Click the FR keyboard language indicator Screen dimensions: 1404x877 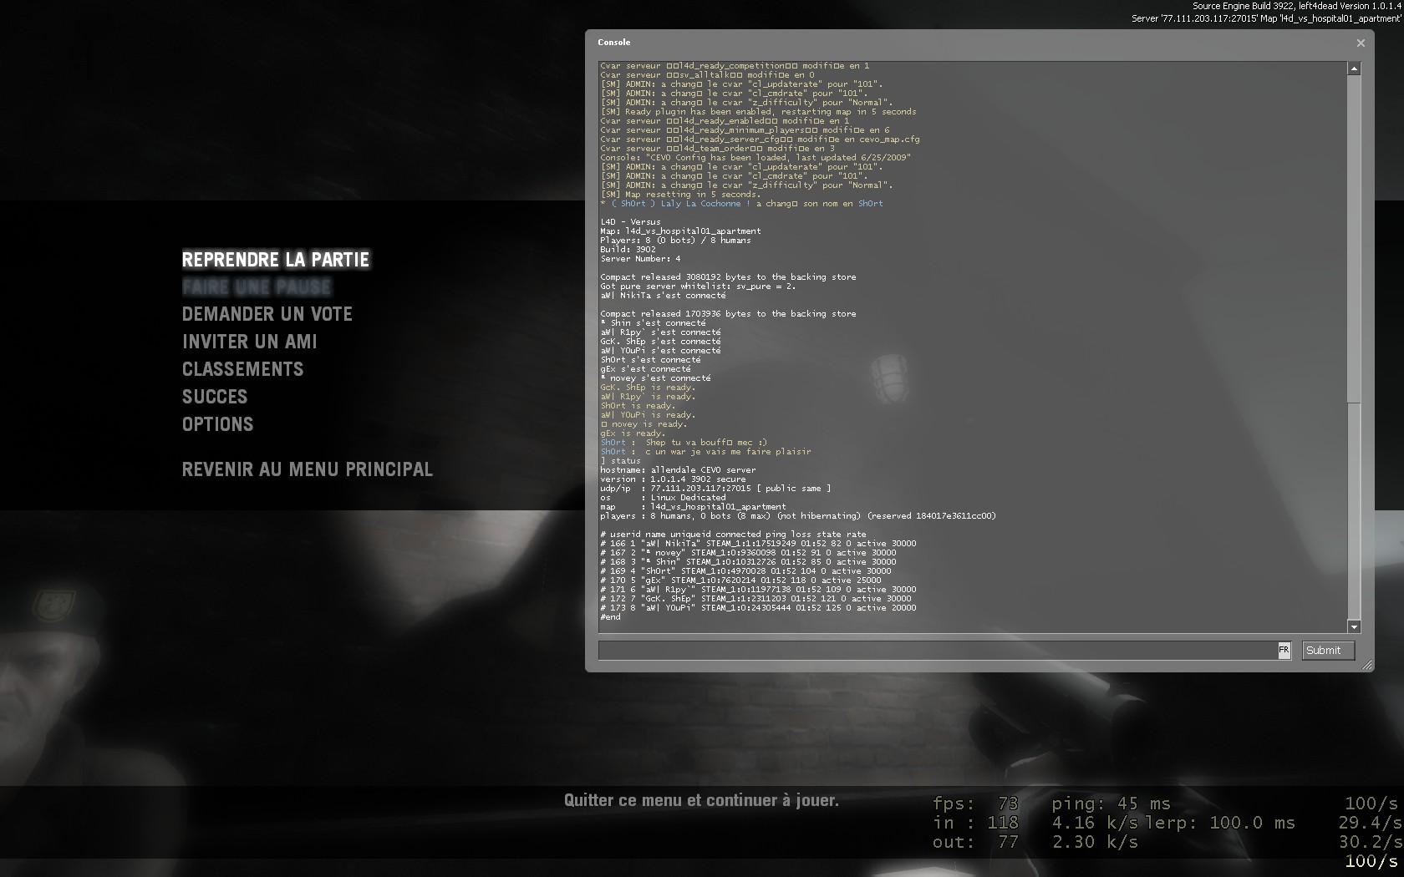click(1284, 650)
